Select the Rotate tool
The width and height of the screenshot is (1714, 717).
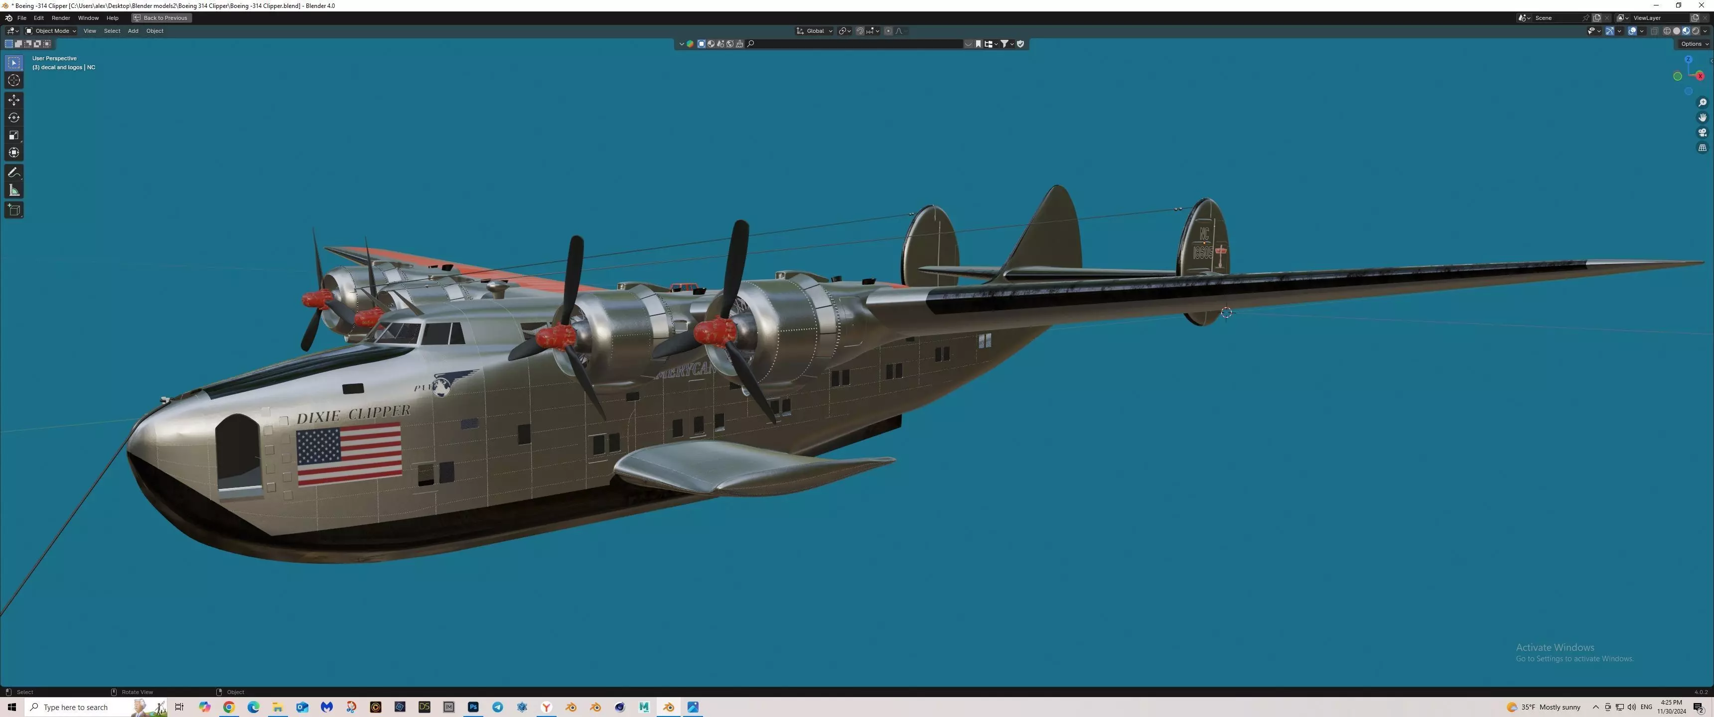[14, 118]
